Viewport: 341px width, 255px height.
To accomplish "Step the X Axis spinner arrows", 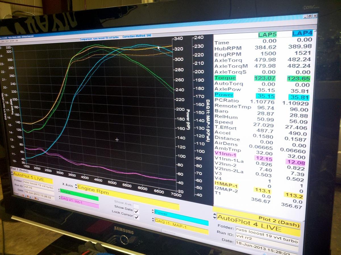I will click(76, 186).
